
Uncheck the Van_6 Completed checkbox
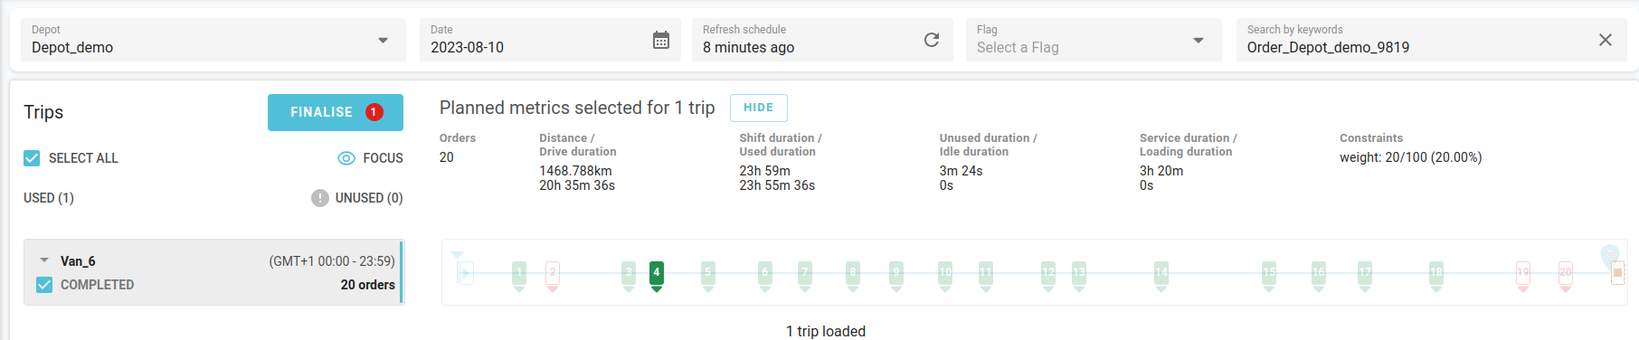[x=44, y=285]
